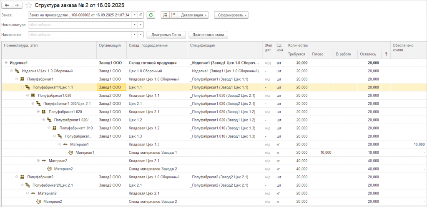The width and height of the screenshot is (427, 207).
Task: Run Диагностика этапа
Action: coord(208,35)
